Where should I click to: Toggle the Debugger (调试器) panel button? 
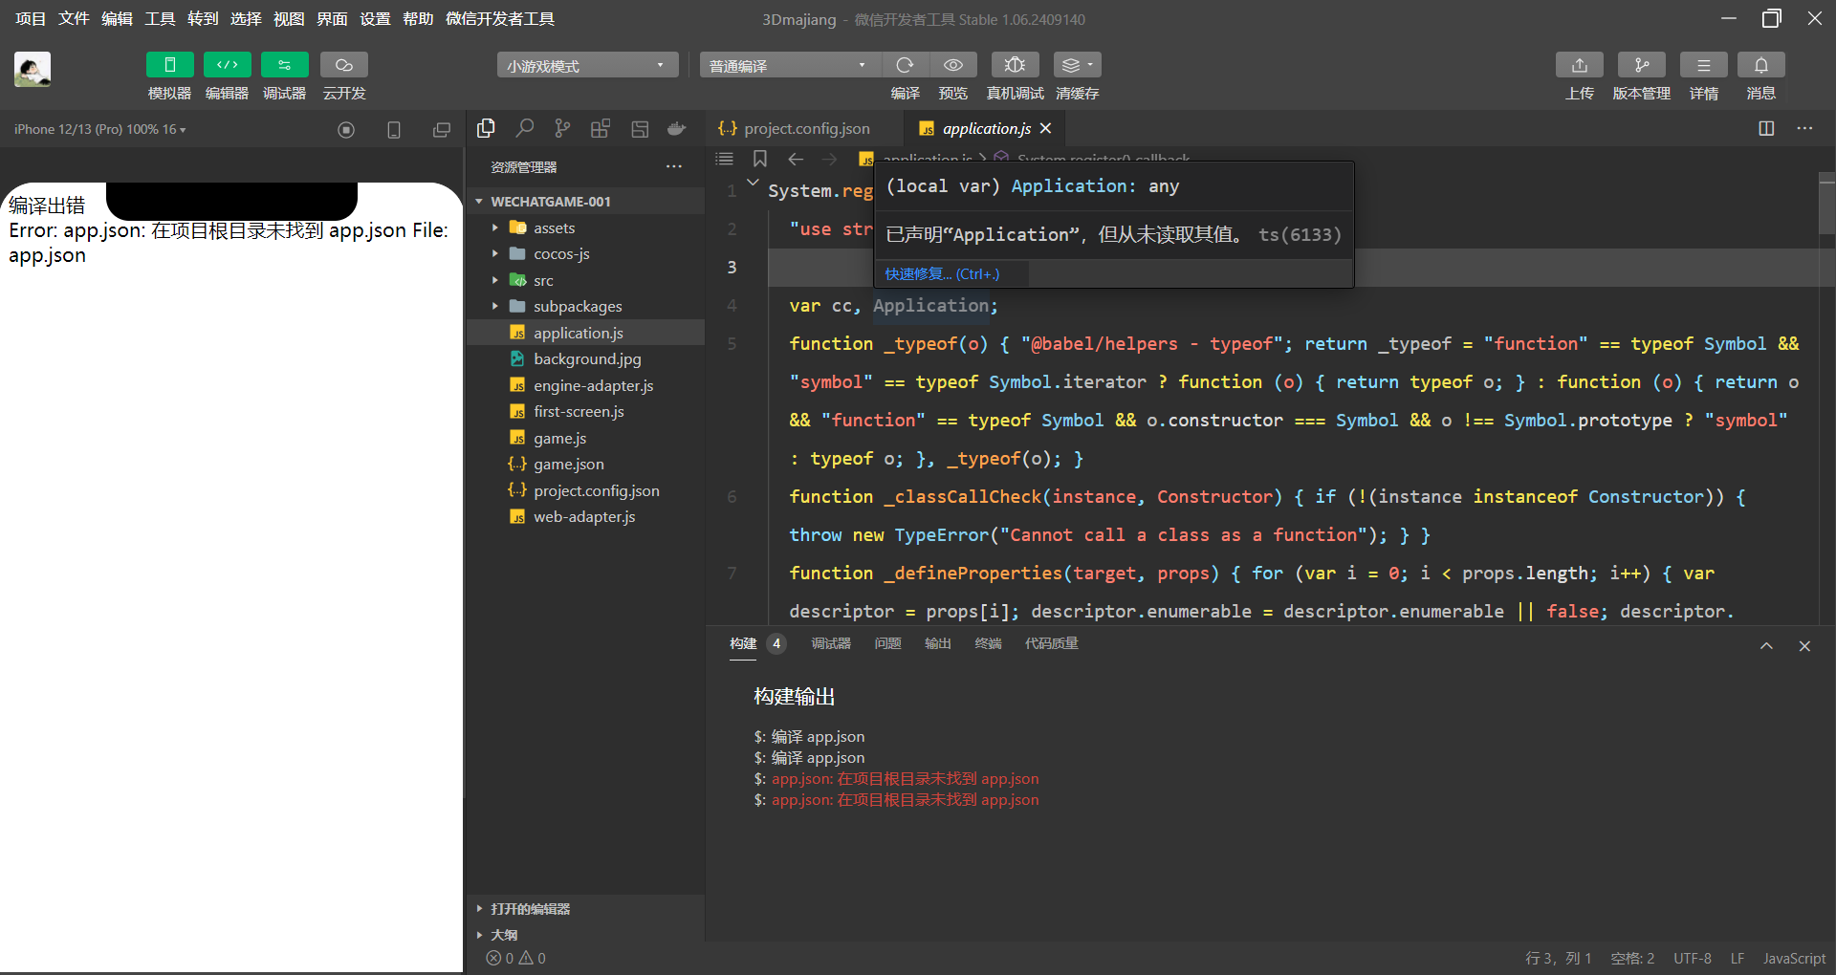pyautogui.click(x=285, y=65)
